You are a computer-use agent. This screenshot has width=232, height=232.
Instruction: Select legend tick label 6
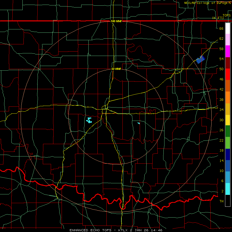(x=222, y=181)
